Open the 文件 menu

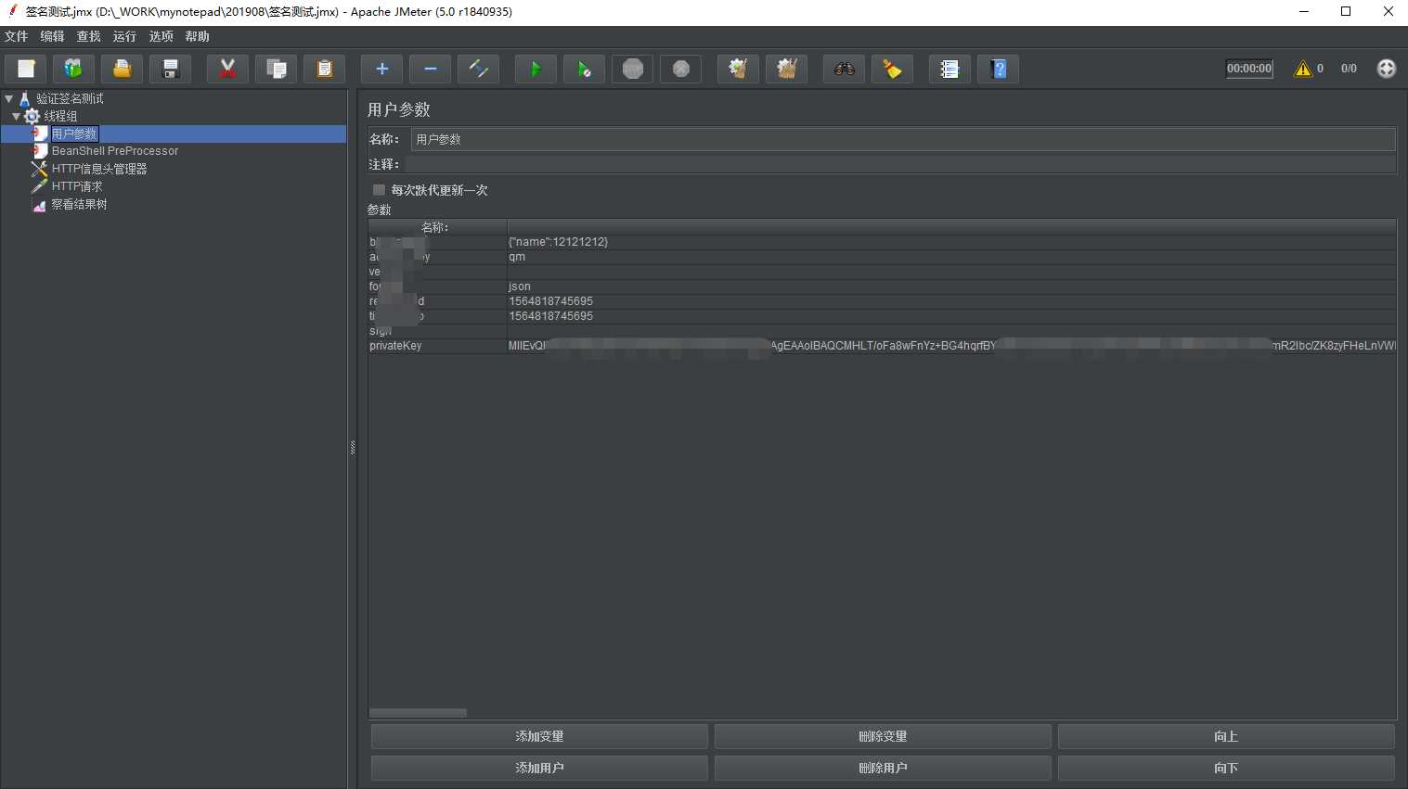click(17, 36)
